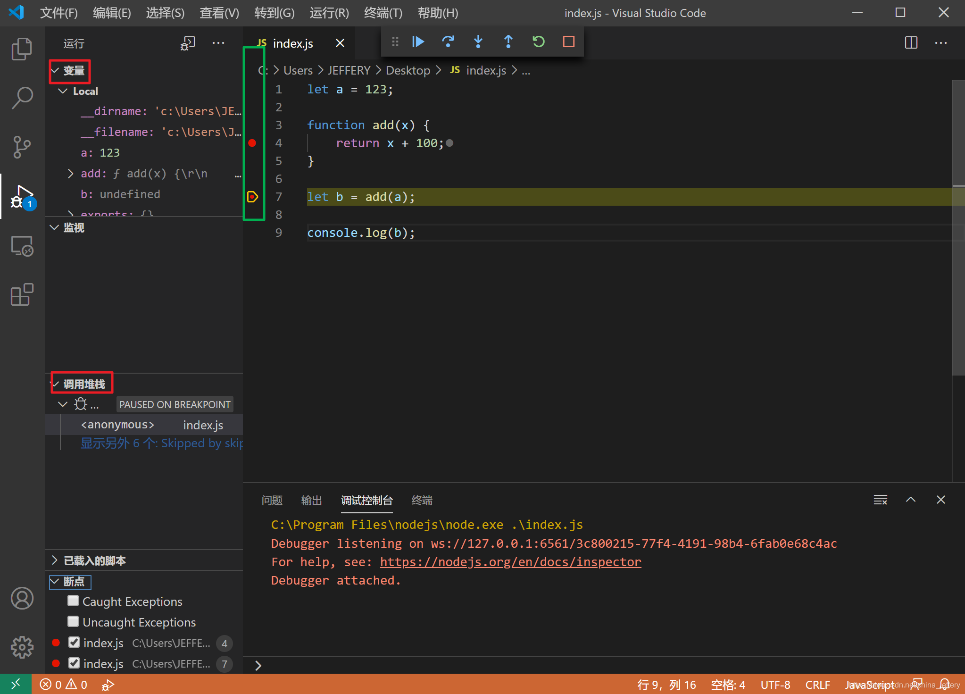Open the Extensions view in the activity bar
Image resolution: width=965 pixels, height=694 pixels.
[x=22, y=295]
